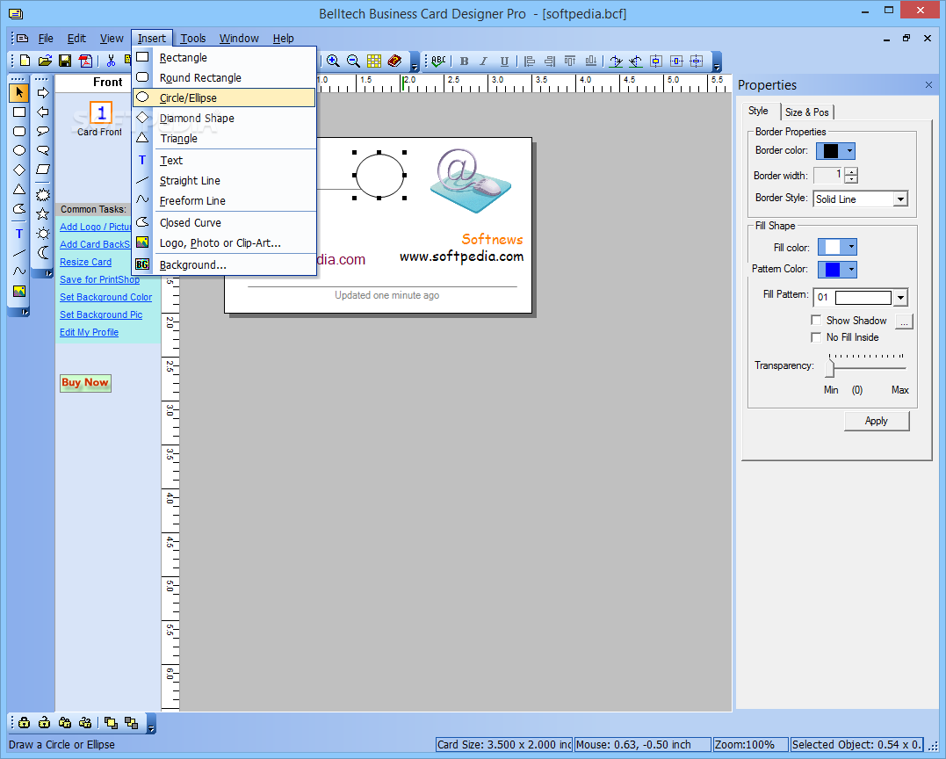The width and height of the screenshot is (946, 759).
Task: Zoom out with the magnifier minus icon
Action: coord(354,61)
